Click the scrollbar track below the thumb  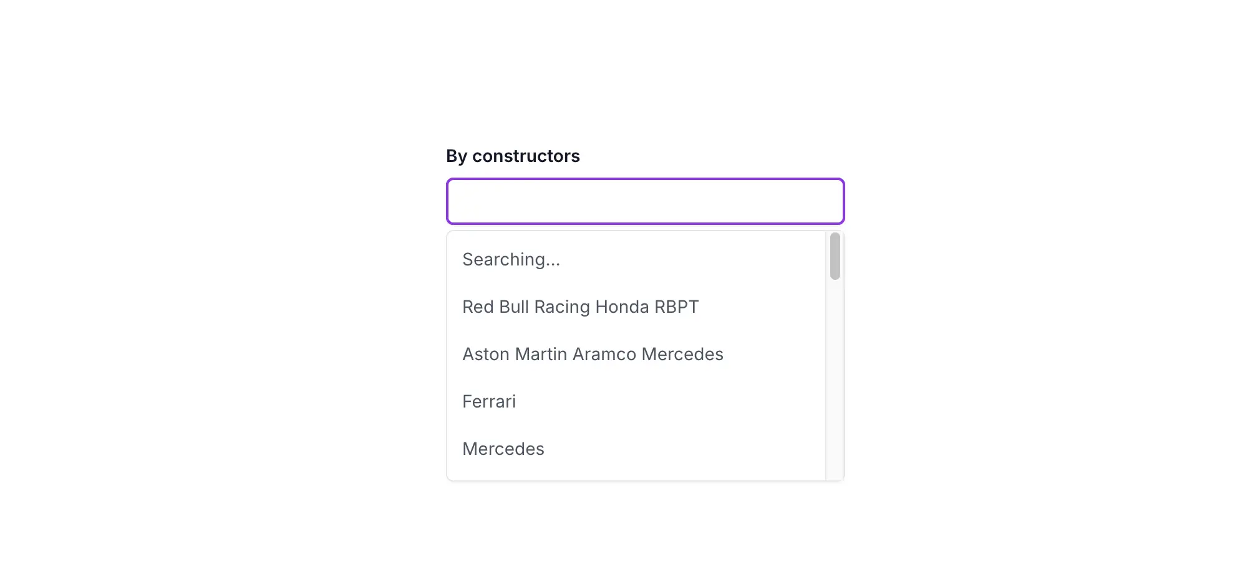[835, 380]
